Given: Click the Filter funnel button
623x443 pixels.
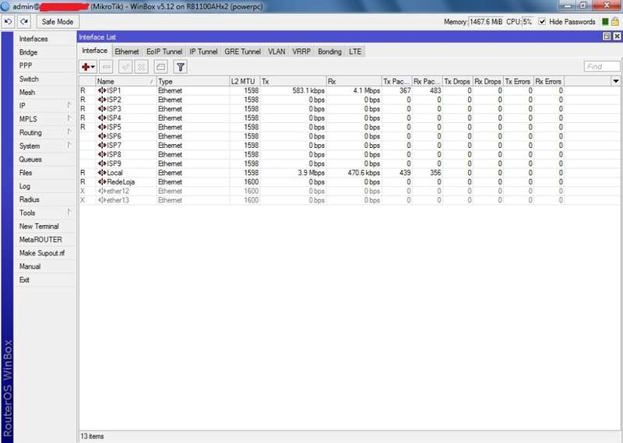Looking at the screenshot, I should click(181, 67).
